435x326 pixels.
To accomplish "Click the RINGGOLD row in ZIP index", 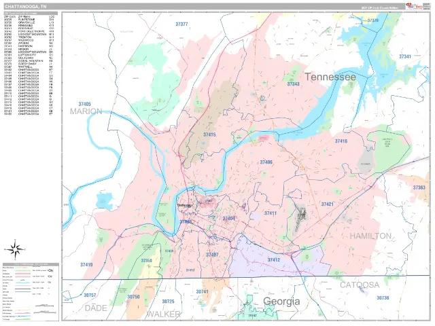I will [29, 26].
